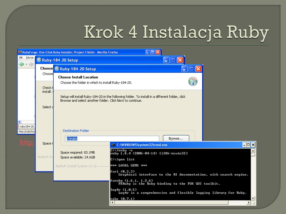Click the "fxri (0.3.3)" line in cmd
Image resolution: width=286 pixels, height=214 pixels.
123,171
